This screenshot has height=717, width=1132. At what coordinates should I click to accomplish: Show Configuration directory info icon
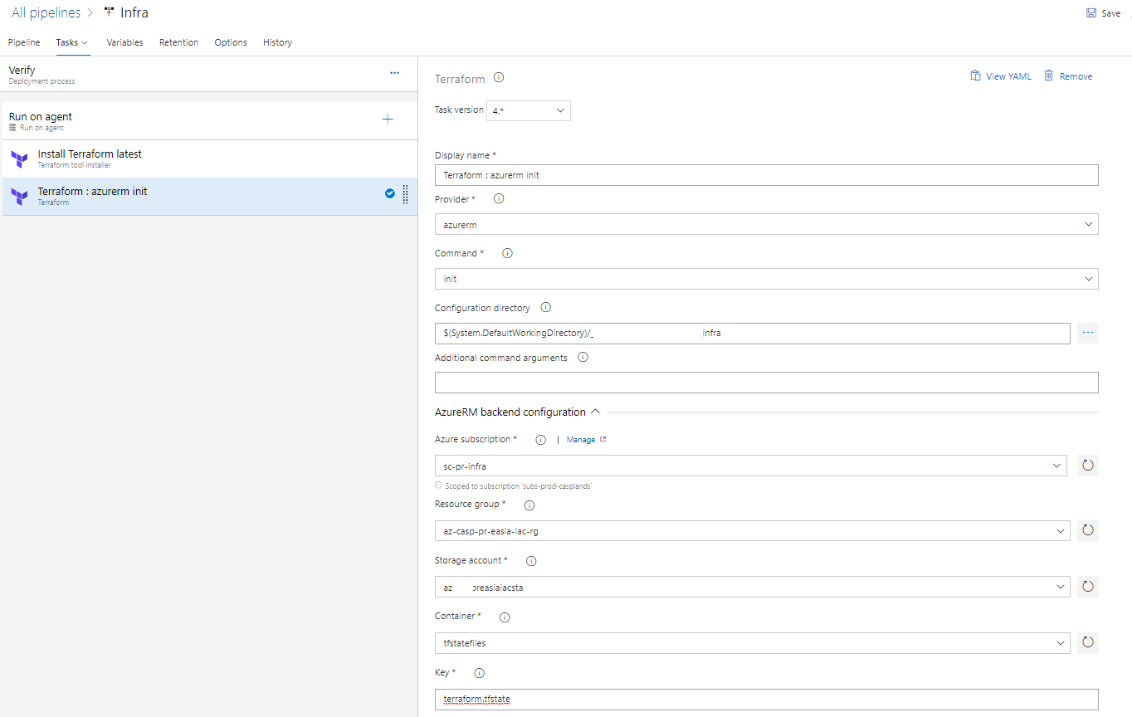coord(546,308)
